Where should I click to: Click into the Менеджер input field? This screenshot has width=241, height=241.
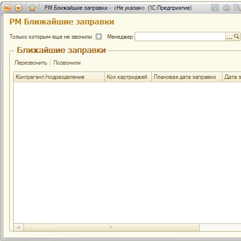(180, 37)
